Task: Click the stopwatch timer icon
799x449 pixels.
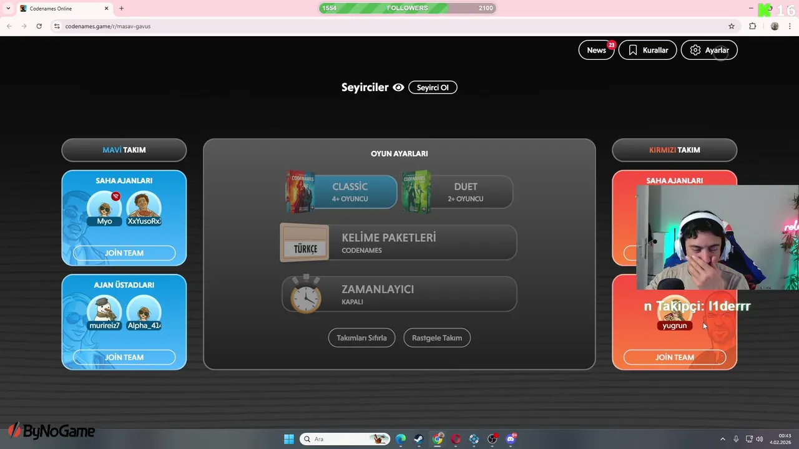Action: [306, 294]
